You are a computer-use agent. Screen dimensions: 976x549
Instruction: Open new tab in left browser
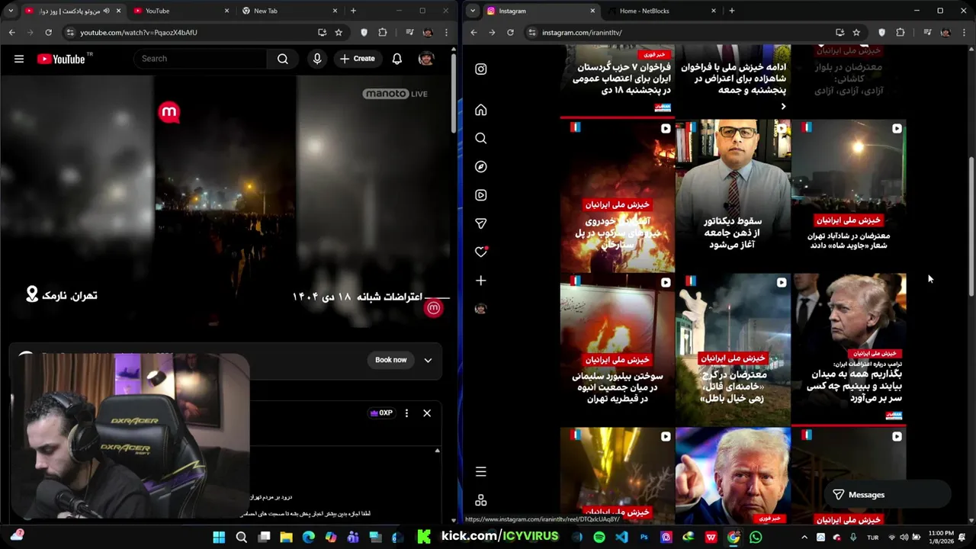click(353, 11)
